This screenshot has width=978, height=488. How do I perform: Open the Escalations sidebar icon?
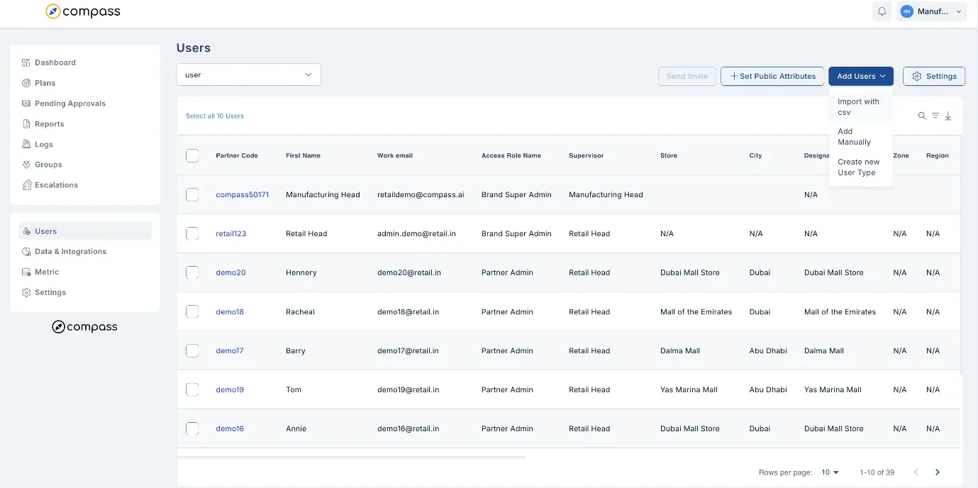click(x=26, y=185)
